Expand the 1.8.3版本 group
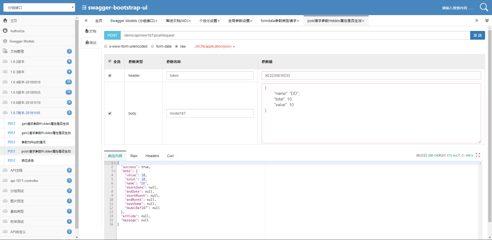 pos(37,72)
